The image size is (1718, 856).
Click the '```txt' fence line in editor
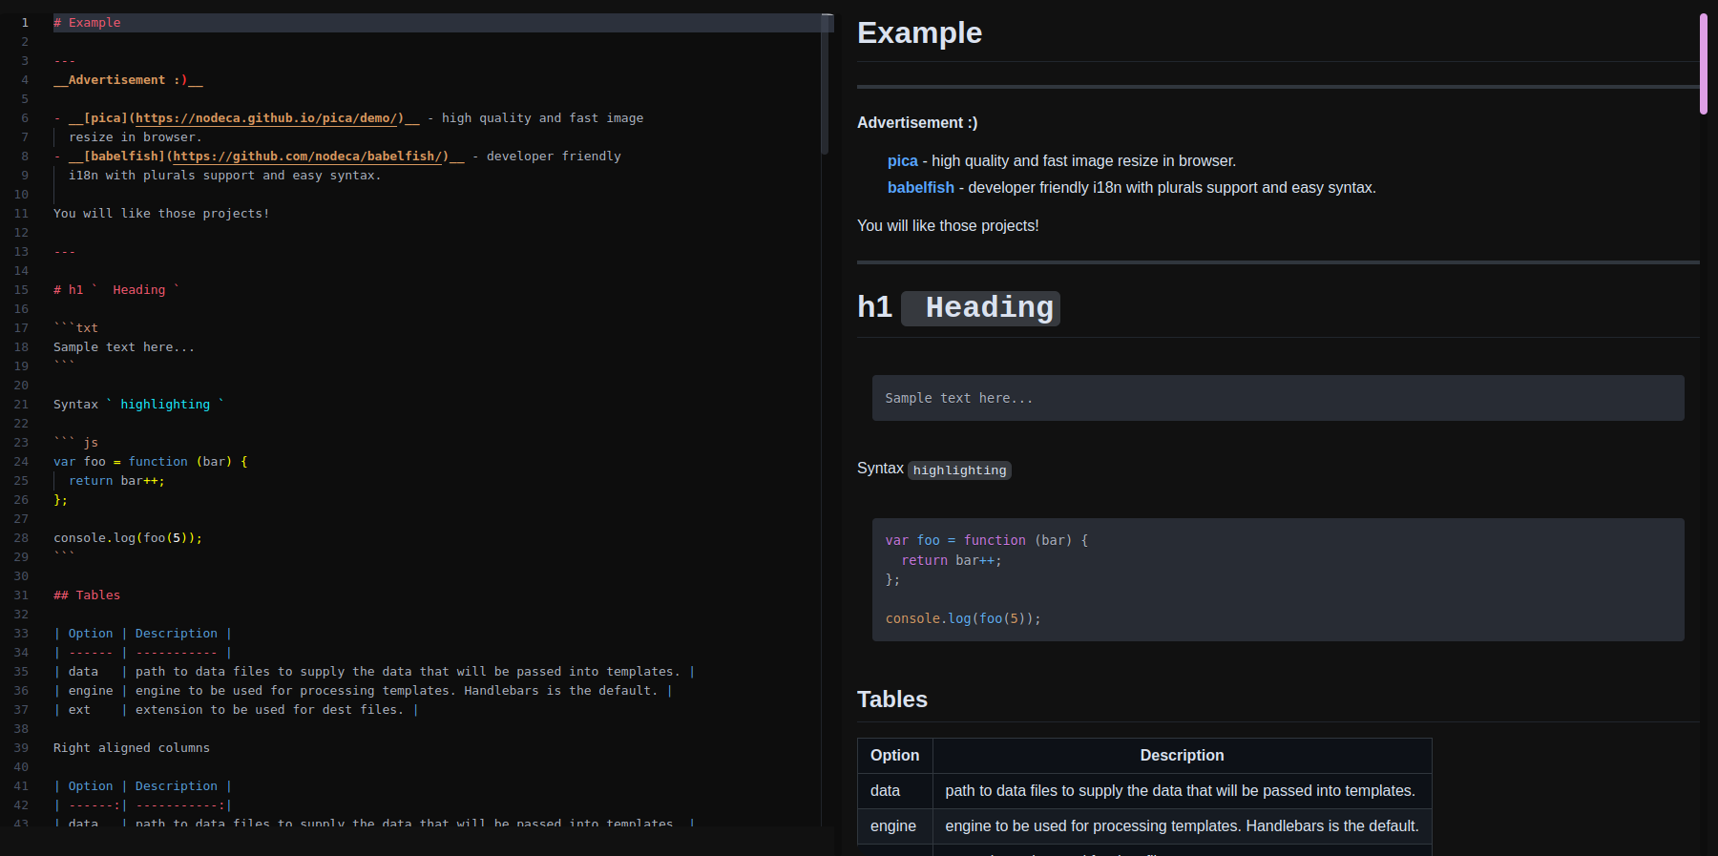tap(75, 328)
